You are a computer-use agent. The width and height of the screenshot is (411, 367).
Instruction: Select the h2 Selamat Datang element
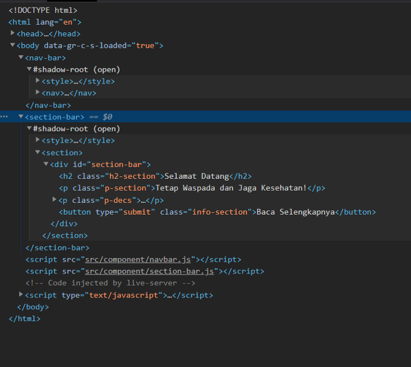155,176
